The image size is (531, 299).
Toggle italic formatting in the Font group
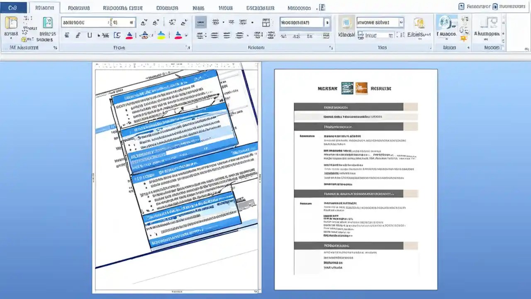(78, 35)
